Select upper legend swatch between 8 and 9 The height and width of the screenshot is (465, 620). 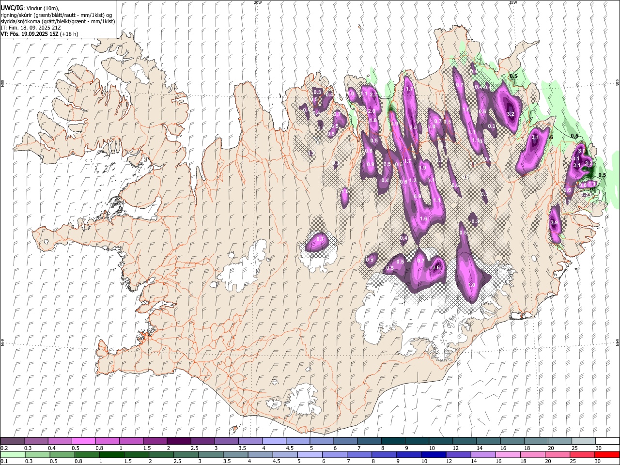(393, 441)
